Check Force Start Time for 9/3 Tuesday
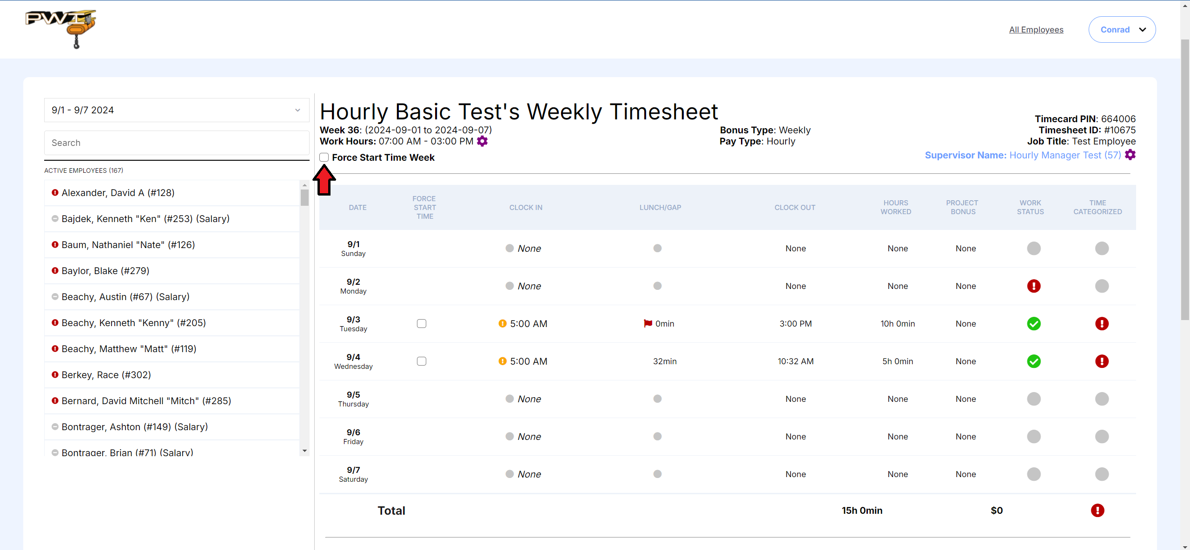The image size is (1190, 550). [422, 324]
